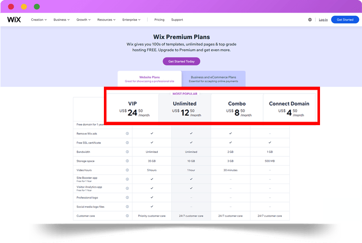Click the Professional logo info icon
Viewport: 362px width, 243px height.
(127, 197)
